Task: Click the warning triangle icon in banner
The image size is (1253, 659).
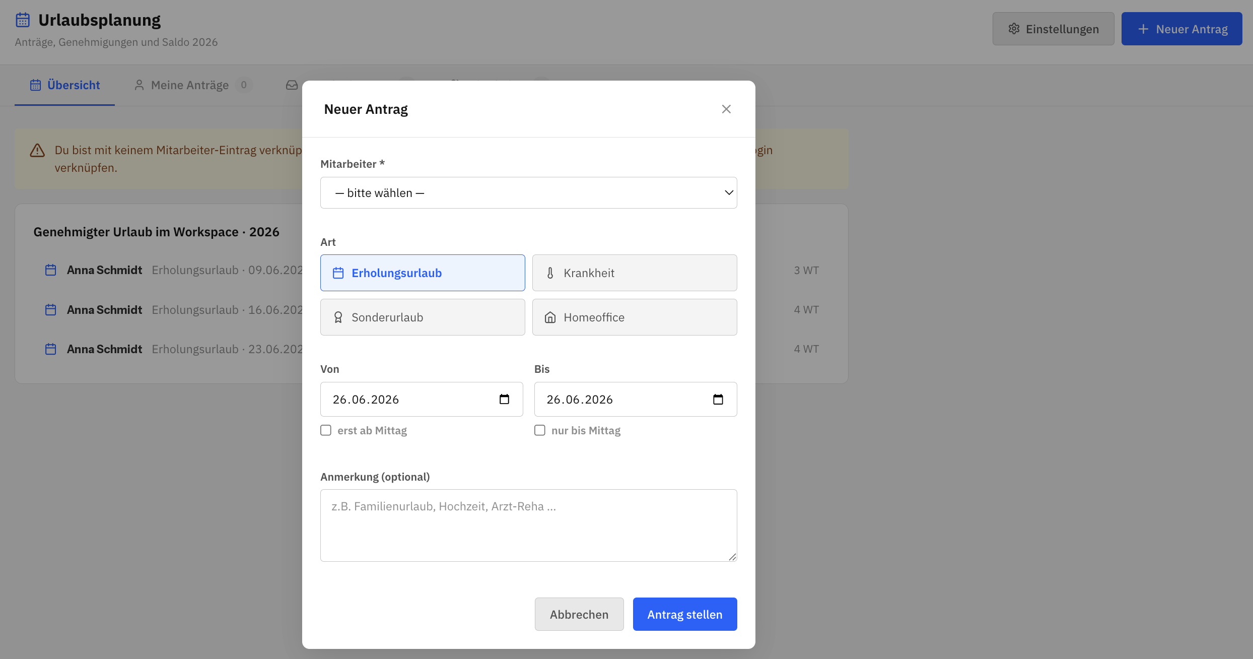Action: 37,150
